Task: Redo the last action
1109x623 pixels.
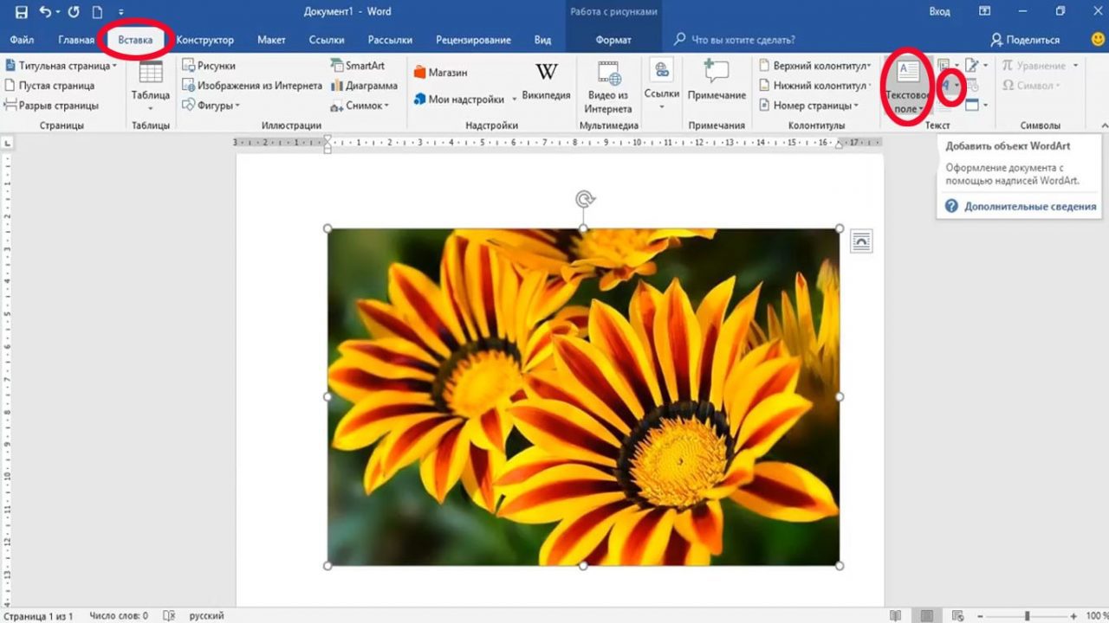Action: pyautogui.click(x=73, y=12)
